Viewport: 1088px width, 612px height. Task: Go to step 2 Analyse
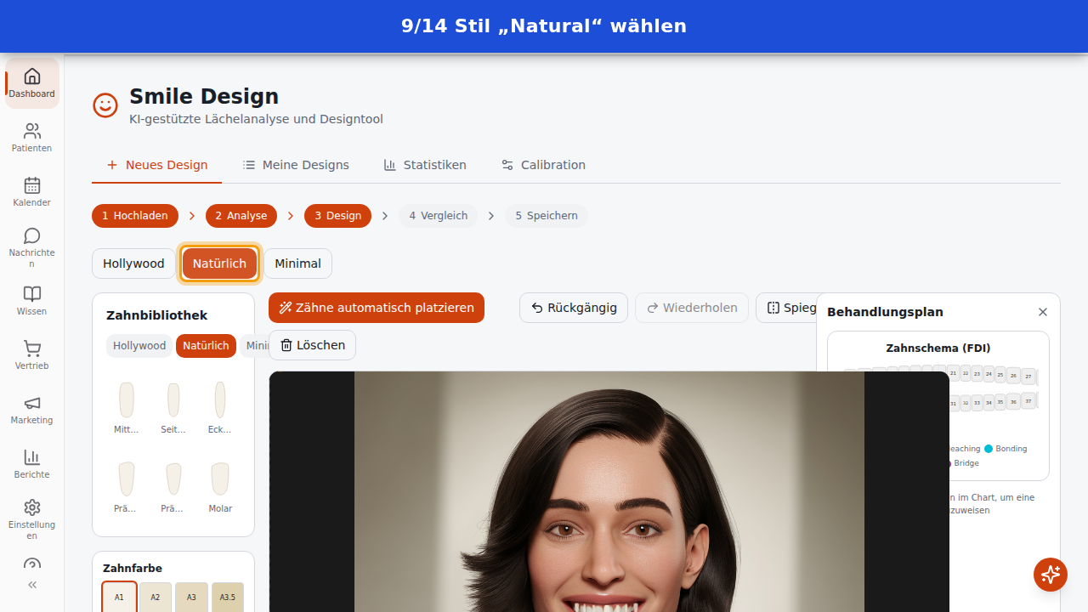(x=241, y=216)
